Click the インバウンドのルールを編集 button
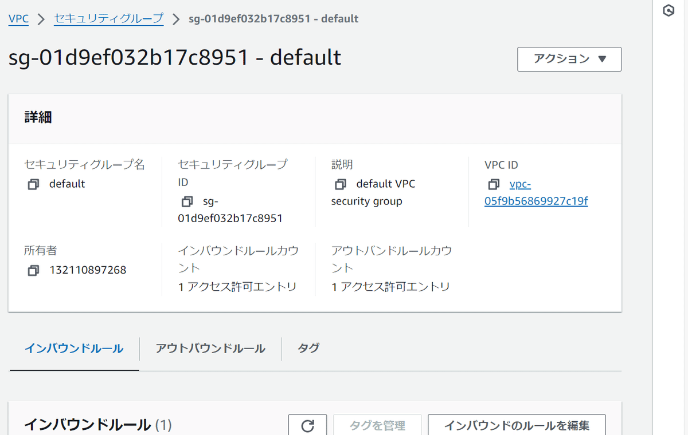 tap(517, 425)
